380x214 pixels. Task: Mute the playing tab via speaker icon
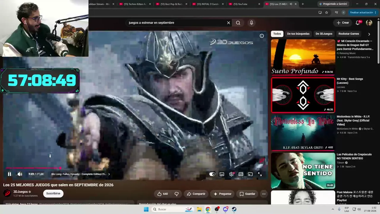[x=291, y=4]
